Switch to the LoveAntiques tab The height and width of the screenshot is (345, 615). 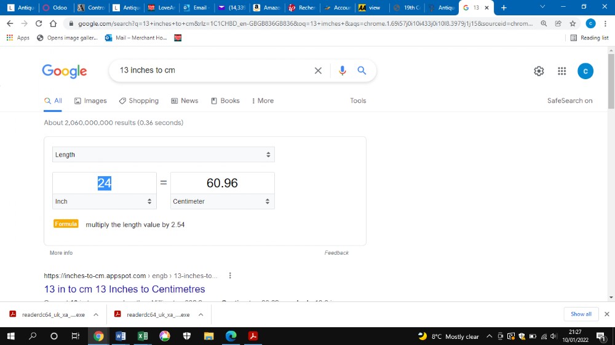(161, 7)
